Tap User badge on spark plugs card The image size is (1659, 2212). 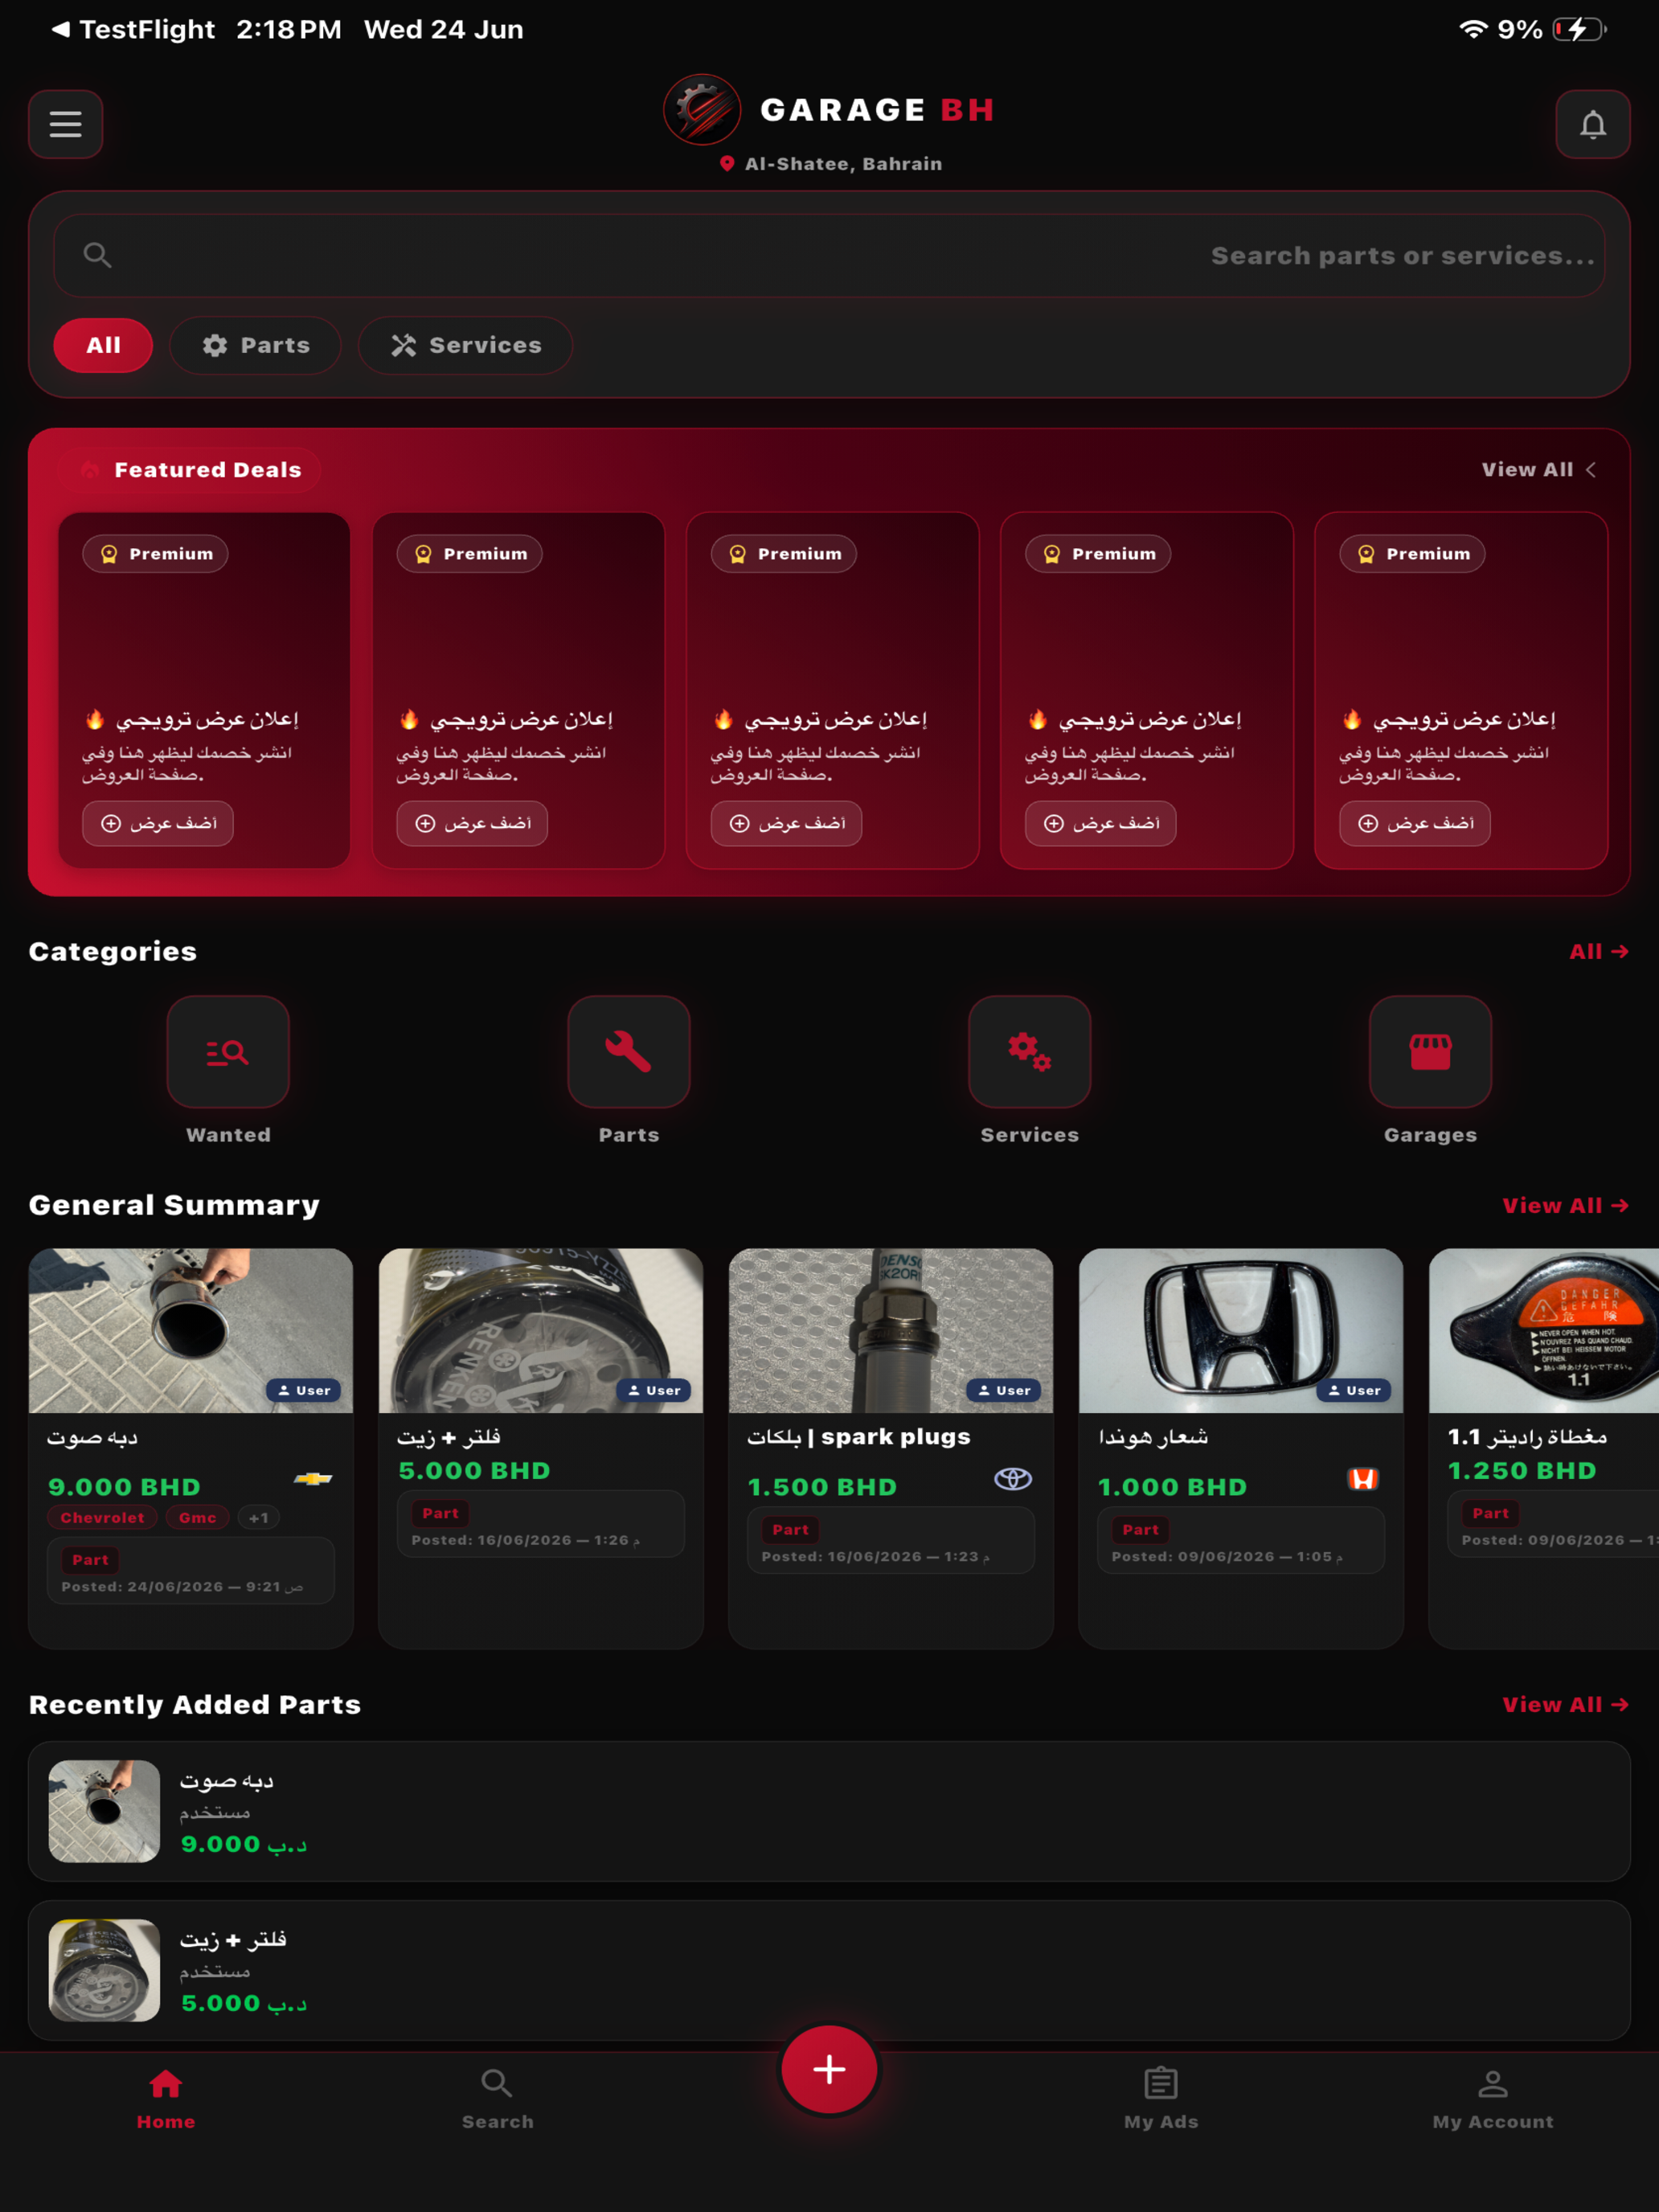[x=1004, y=1390]
